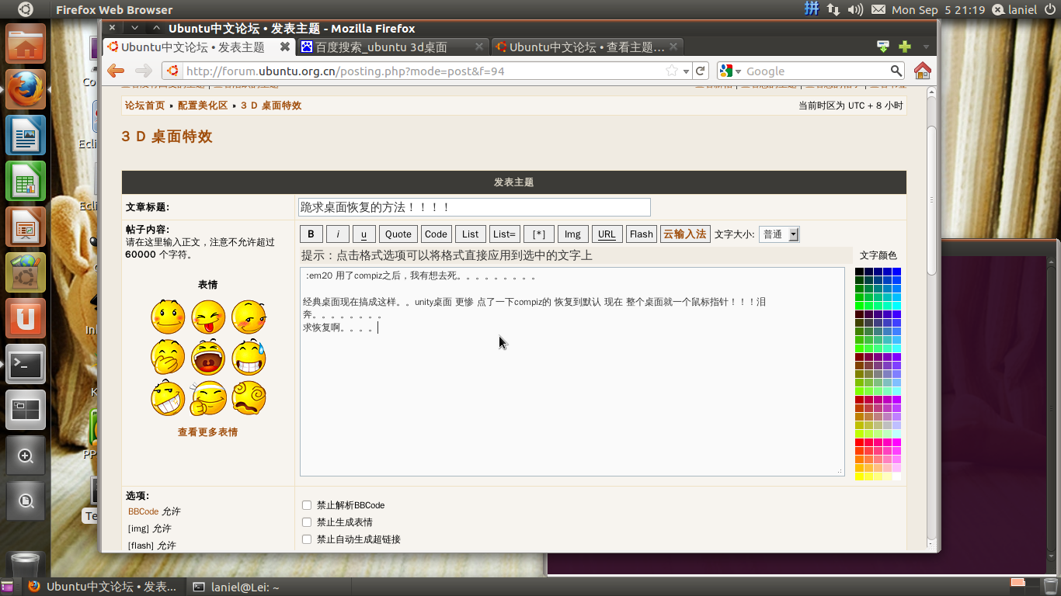Screen dimensions: 1061x596
Task: Click inside the post message text area
Action: tap(572, 372)
